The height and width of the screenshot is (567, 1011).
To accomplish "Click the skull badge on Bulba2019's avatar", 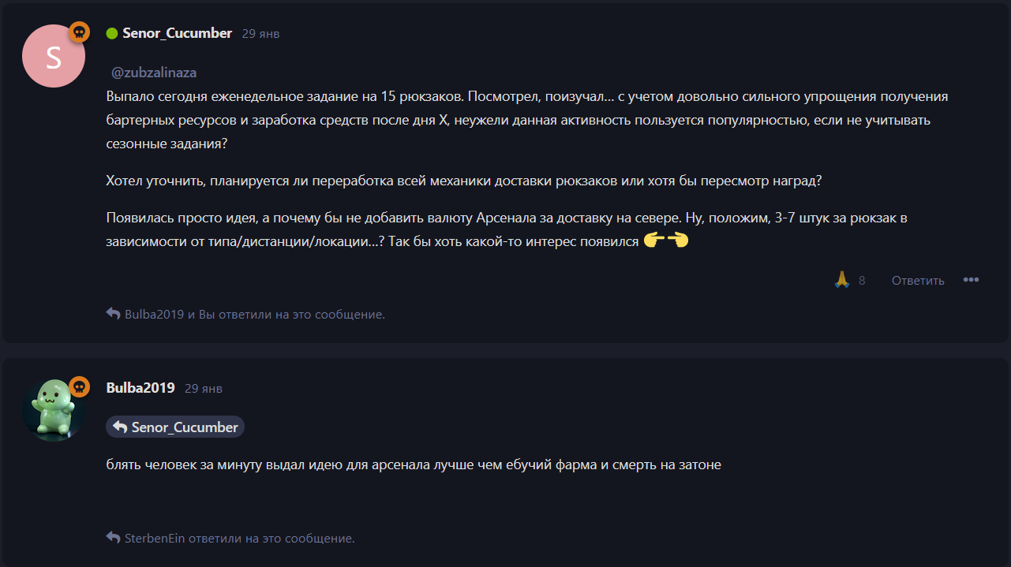I will point(79,386).
